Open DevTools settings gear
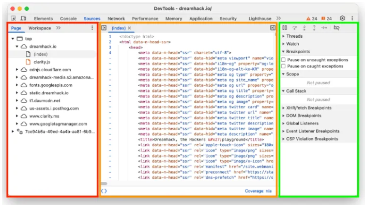365x205 pixels. tap(342, 18)
